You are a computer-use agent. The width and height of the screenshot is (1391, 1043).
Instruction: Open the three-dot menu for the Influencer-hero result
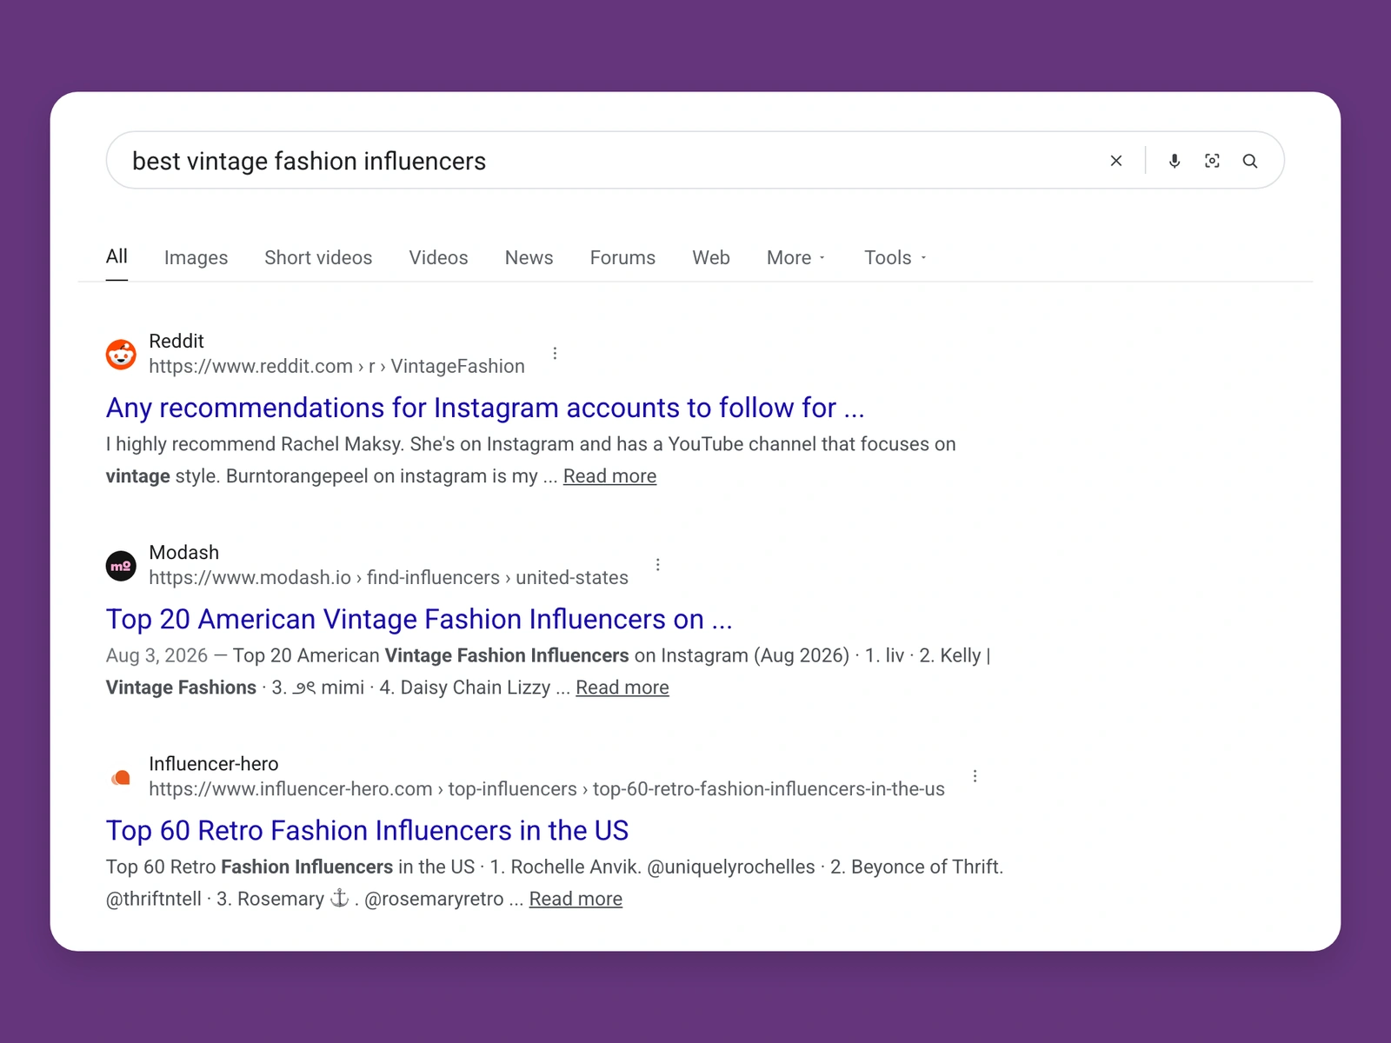[975, 776]
